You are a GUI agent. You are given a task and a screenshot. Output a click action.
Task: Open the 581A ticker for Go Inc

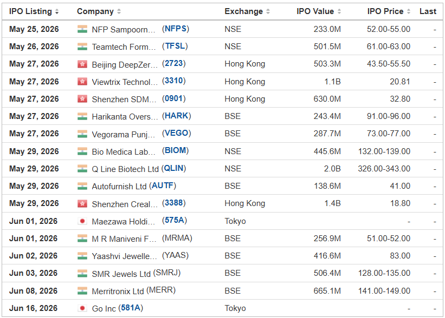[131, 308]
